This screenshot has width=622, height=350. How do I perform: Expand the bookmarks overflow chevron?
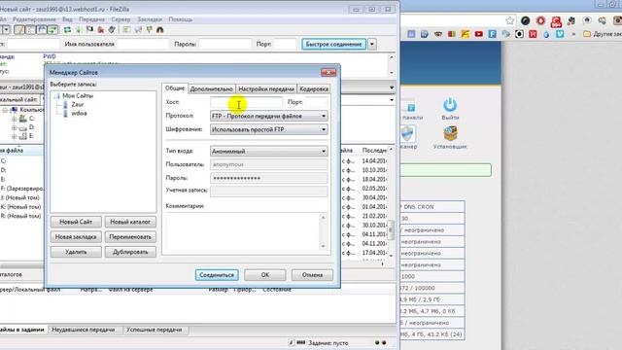(x=573, y=34)
